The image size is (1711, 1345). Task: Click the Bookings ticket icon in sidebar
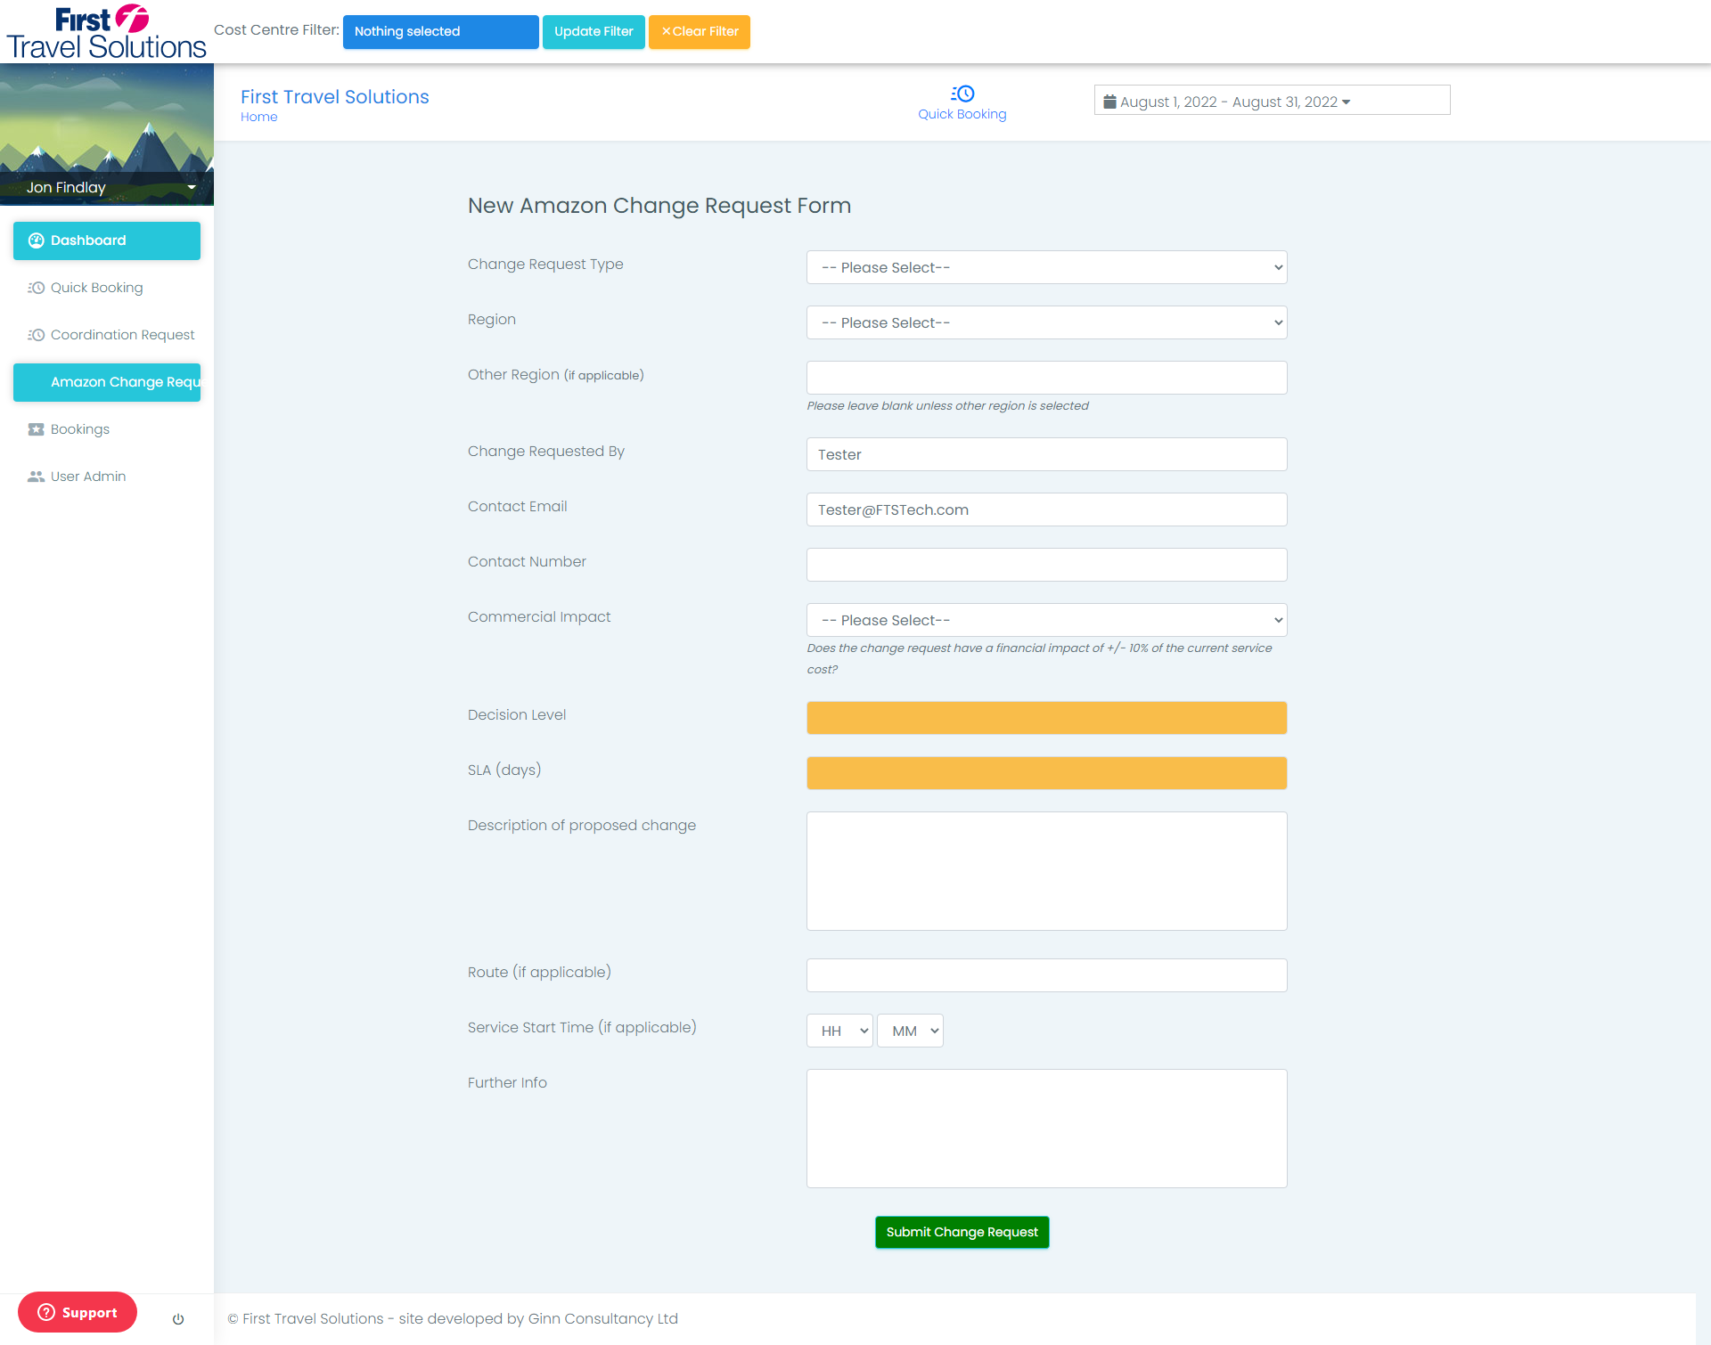(x=36, y=429)
